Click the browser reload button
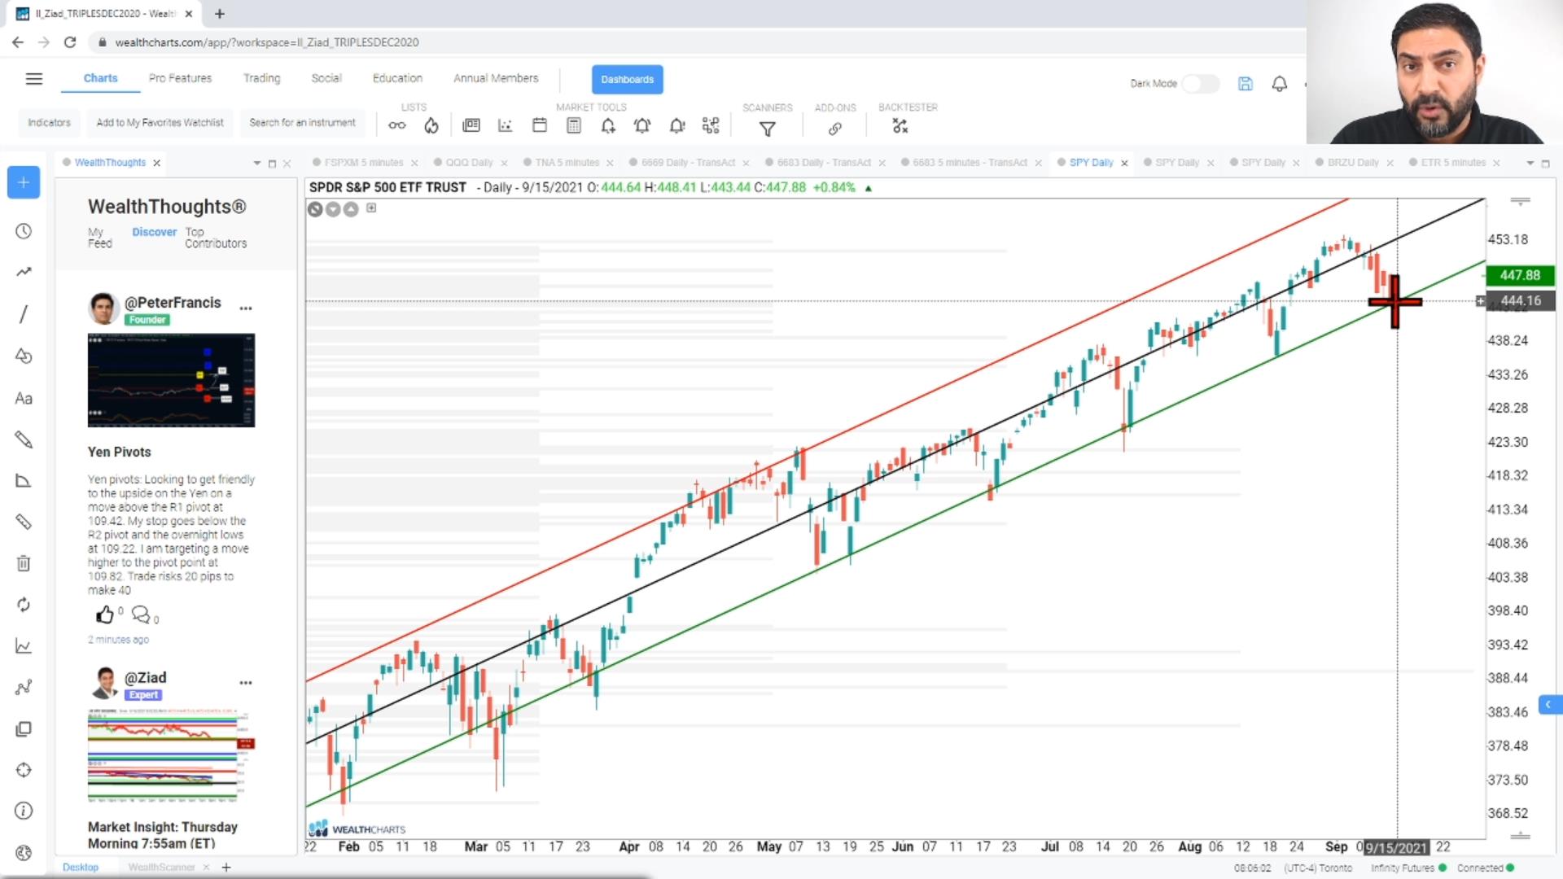 pos(70,42)
